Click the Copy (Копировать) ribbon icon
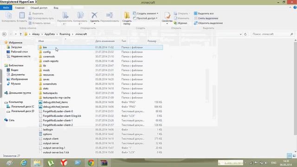This screenshot has height=167, width=297. tap(8, 15)
